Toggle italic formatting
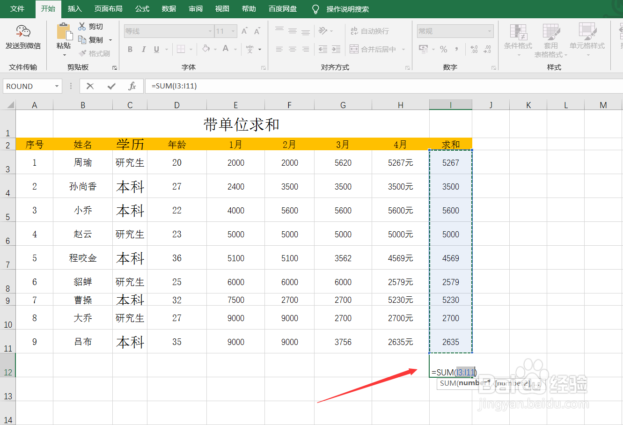The height and width of the screenshot is (425, 623). click(x=143, y=49)
